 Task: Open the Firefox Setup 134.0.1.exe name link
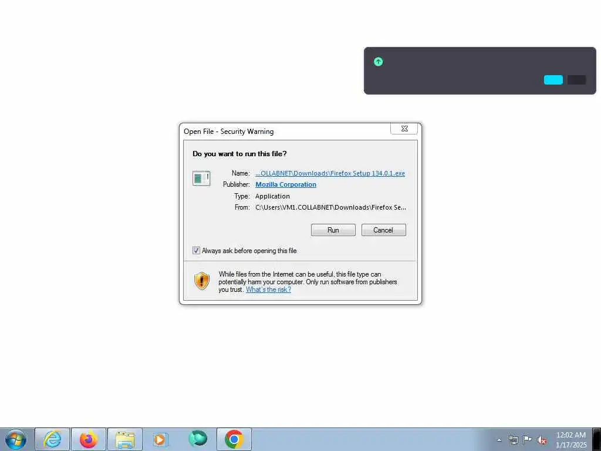[330, 173]
